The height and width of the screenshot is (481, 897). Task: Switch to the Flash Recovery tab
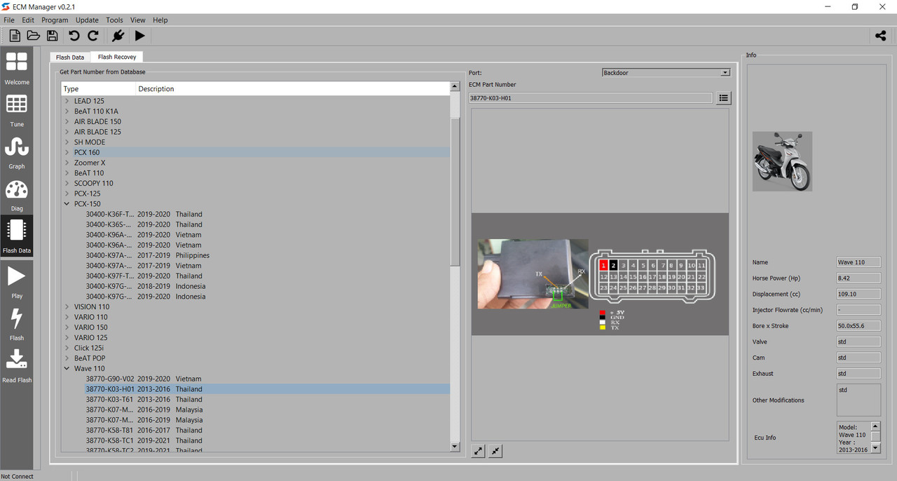(117, 57)
